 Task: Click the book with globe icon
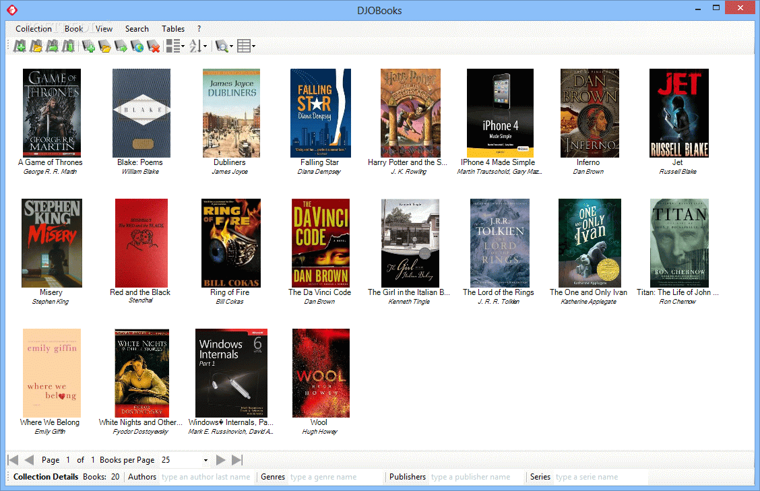137,46
